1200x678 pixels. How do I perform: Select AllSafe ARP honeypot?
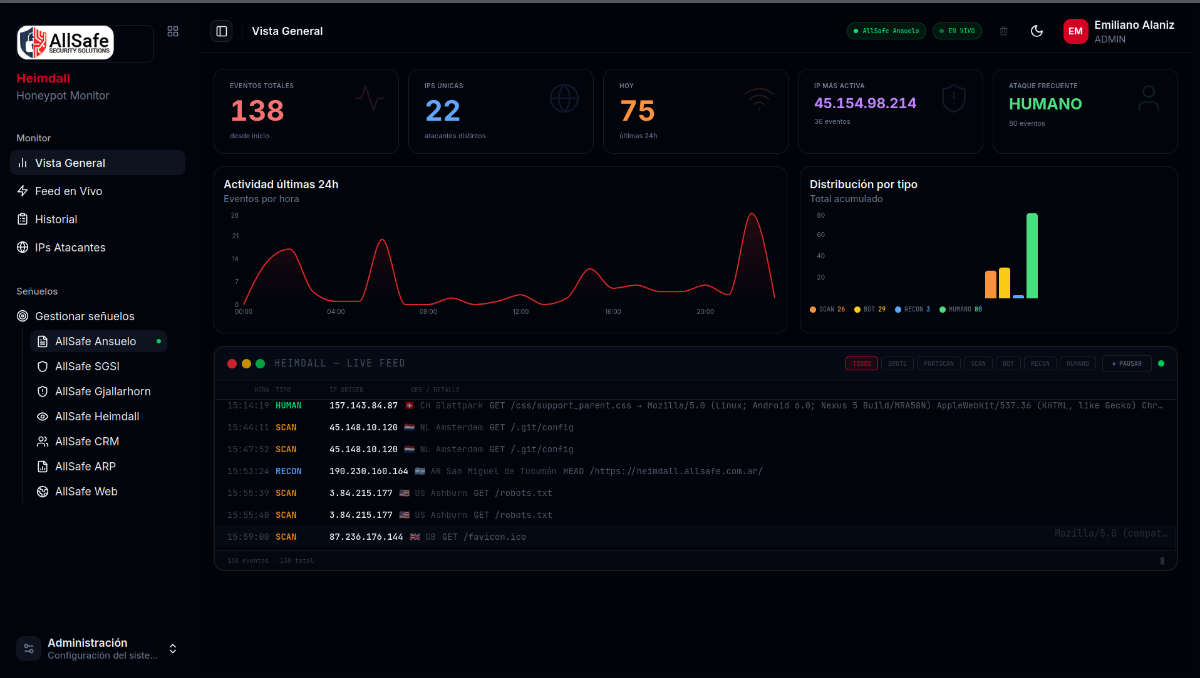tap(99, 466)
